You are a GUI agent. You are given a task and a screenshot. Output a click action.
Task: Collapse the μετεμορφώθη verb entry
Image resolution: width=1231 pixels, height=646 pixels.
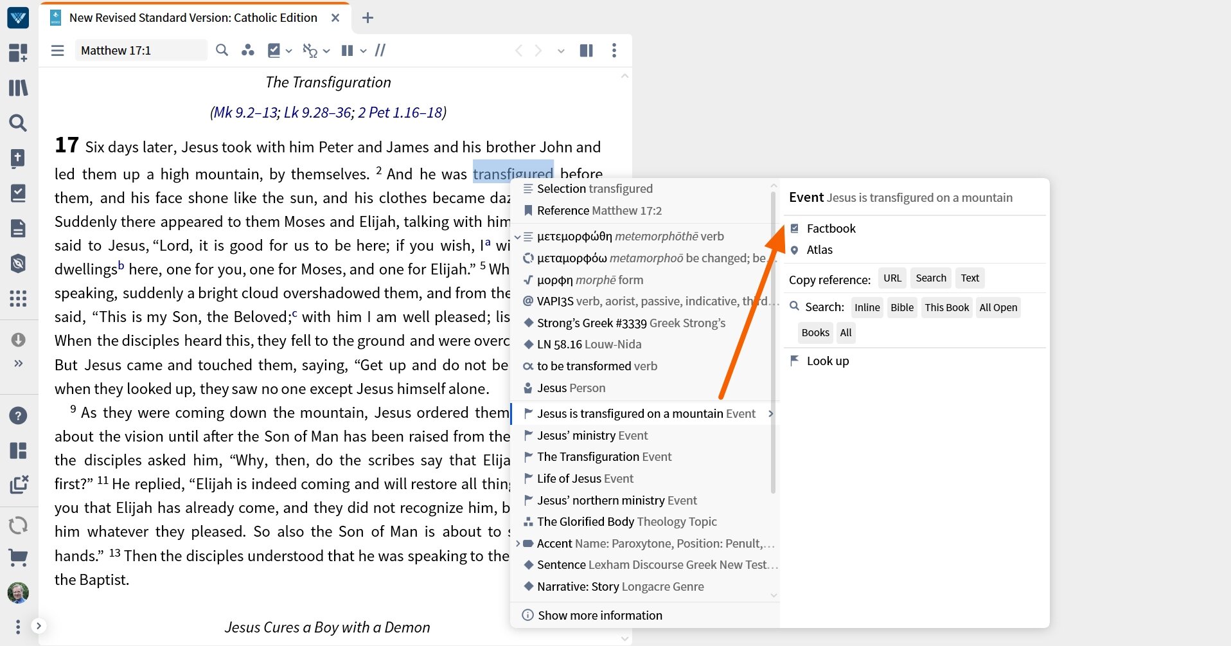click(x=517, y=237)
